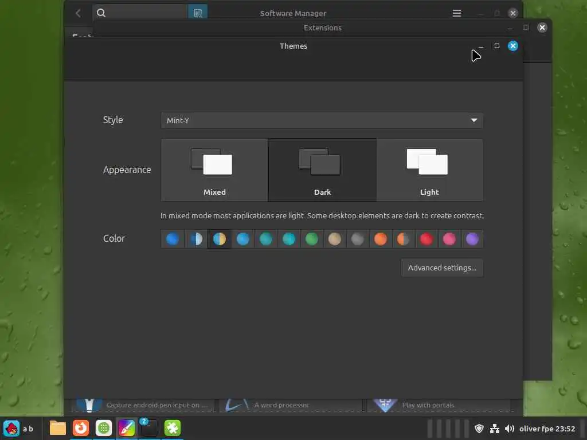Open the volume control tray icon
Image resolution: width=587 pixels, height=440 pixels.
click(x=509, y=429)
